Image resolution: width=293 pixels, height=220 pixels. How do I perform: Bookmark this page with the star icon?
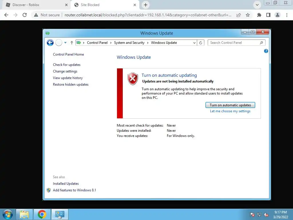click(x=248, y=15)
